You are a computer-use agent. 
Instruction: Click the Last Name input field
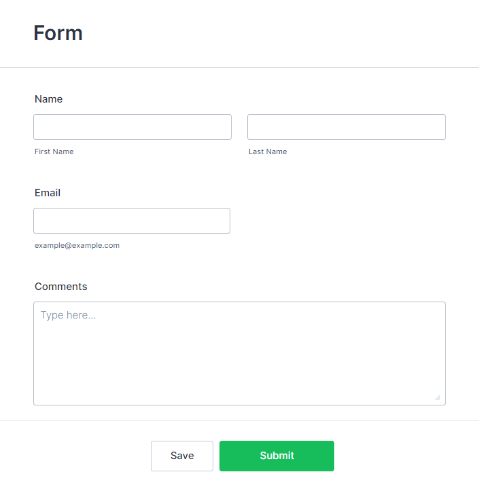click(346, 127)
